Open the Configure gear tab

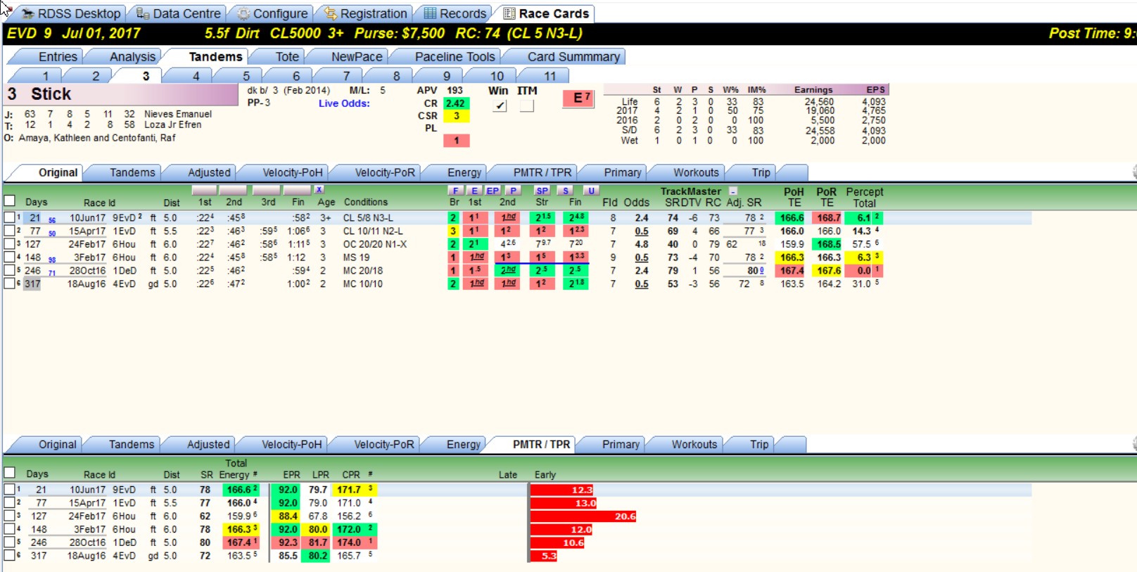[273, 13]
